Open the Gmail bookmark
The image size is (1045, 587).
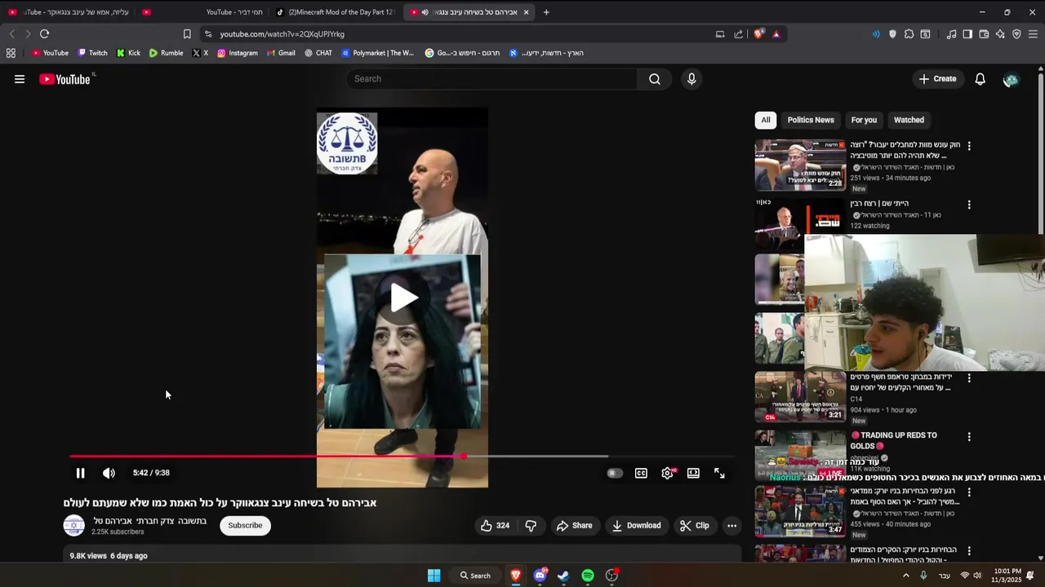pos(280,53)
